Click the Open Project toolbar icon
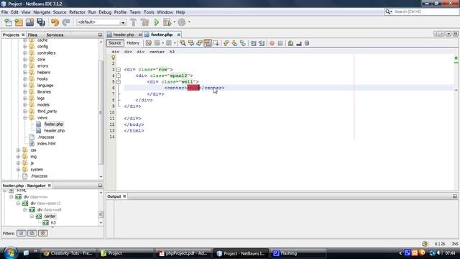Image resolution: width=460 pixels, height=259 pixels. tap(29, 22)
